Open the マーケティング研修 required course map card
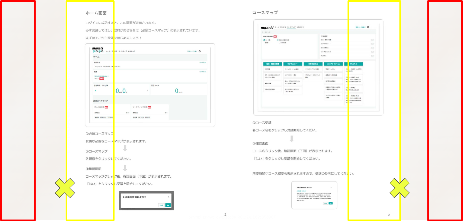This screenshot has height=221, width=463. tap(150, 112)
